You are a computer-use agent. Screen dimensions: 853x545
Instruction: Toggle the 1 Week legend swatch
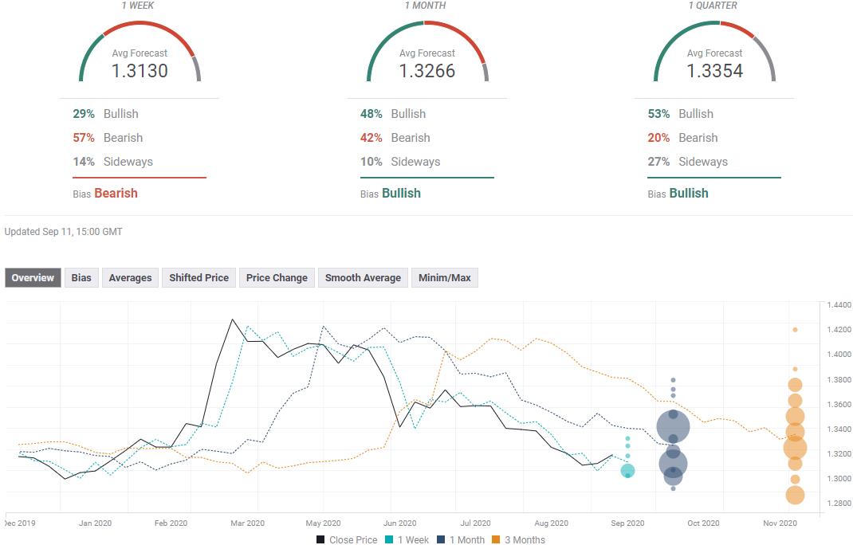[389, 539]
